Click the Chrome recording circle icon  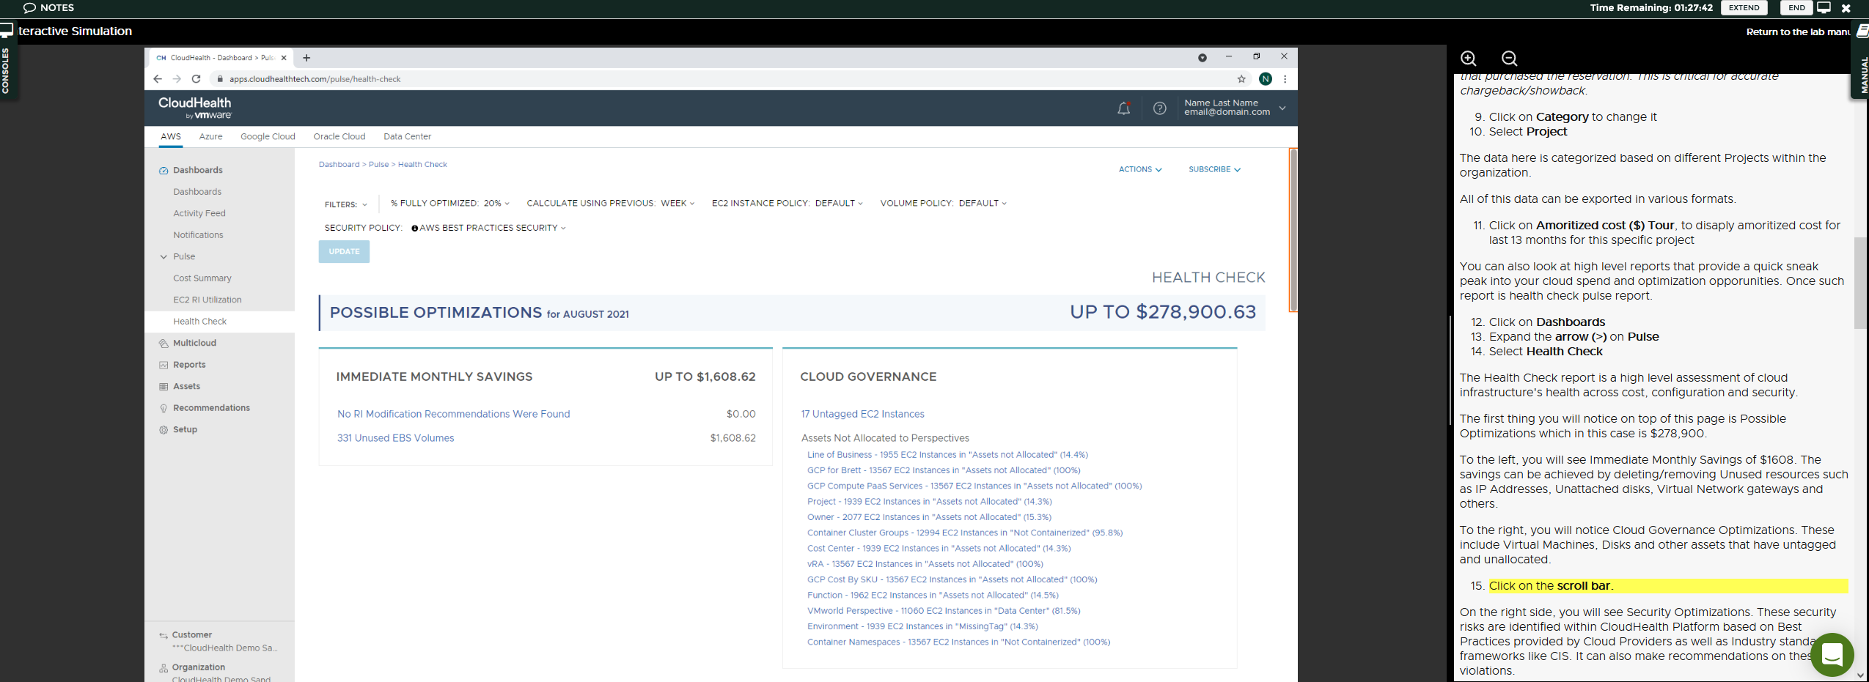[1202, 58]
